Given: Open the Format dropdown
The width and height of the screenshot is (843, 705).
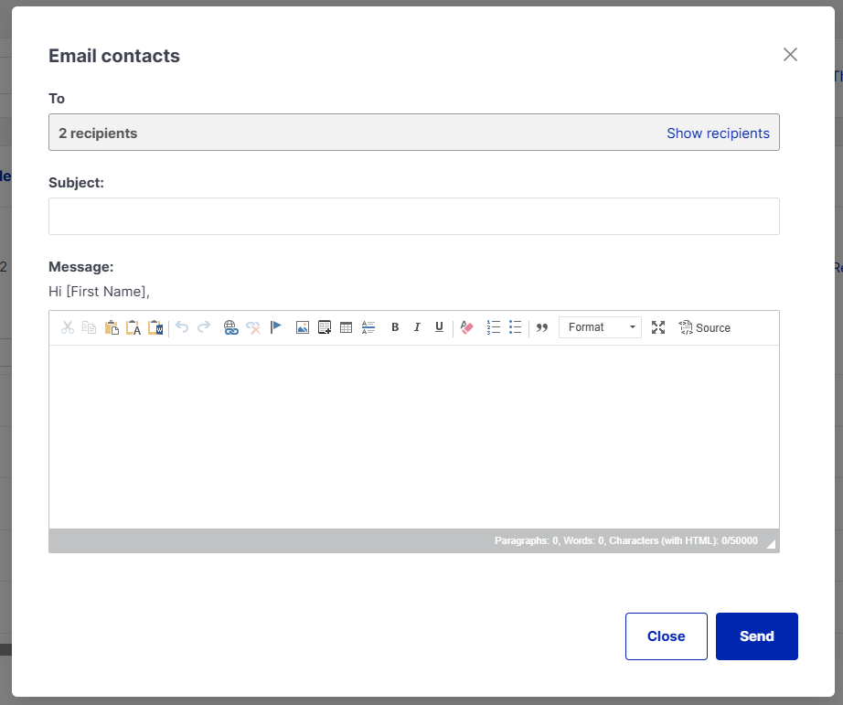Looking at the screenshot, I should click(x=600, y=327).
